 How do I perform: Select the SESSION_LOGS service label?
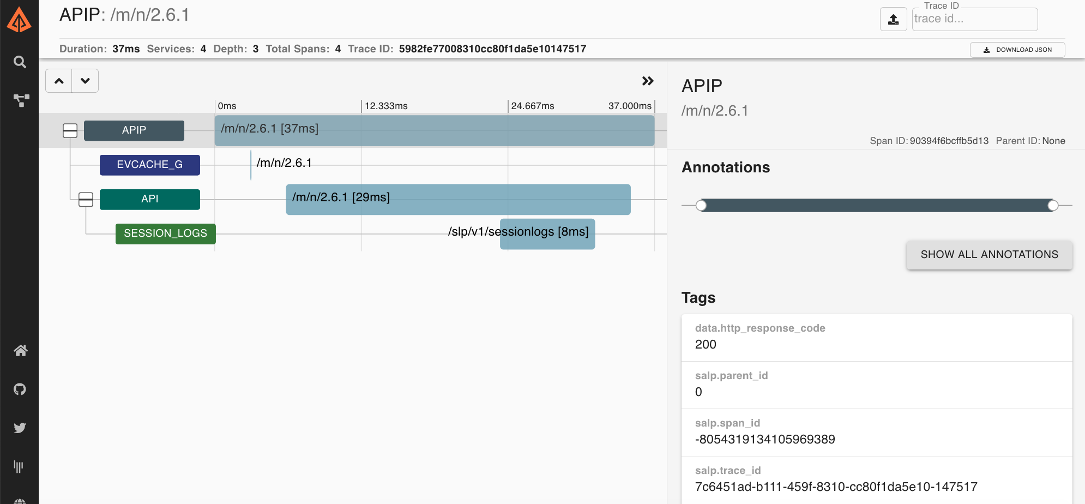tap(166, 233)
